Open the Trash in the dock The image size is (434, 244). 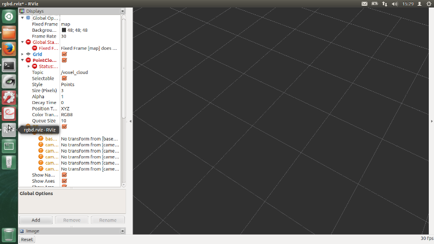pos(9,234)
